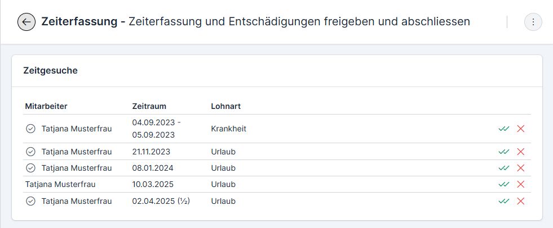The image size is (553, 228).
Task: Sort by the Mitarbeiter column header
Action: click(46, 107)
